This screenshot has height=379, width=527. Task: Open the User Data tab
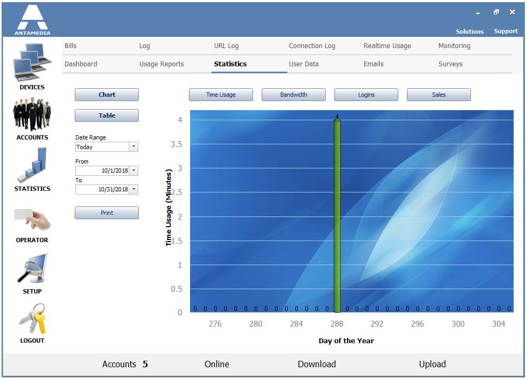pos(303,64)
